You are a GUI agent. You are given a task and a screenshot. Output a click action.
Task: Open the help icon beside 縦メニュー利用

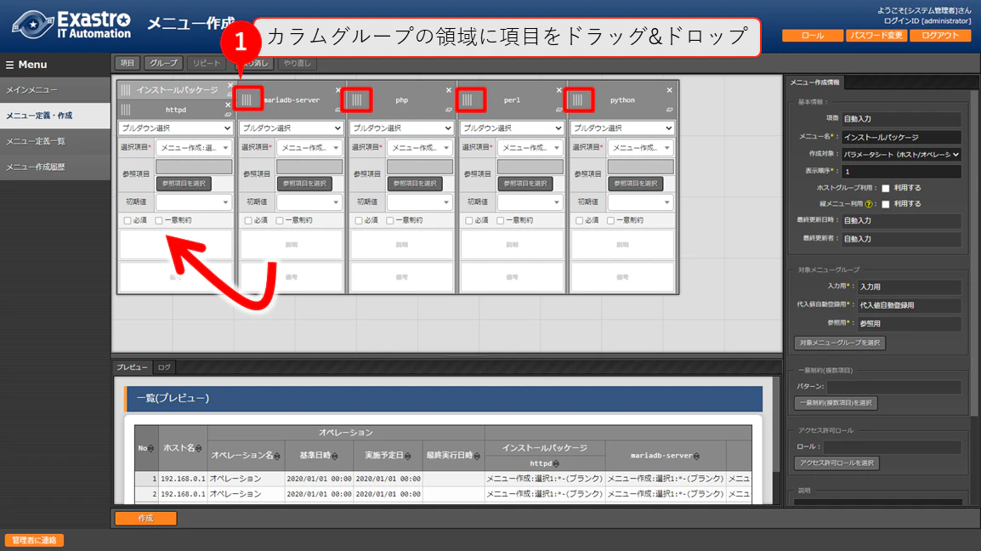click(x=869, y=204)
